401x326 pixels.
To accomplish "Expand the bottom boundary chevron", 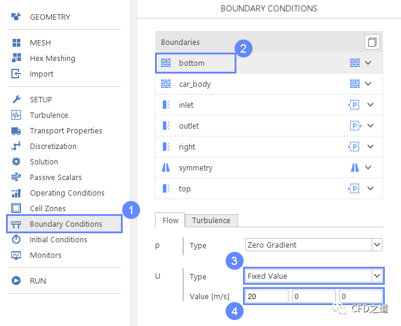I will [369, 63].
